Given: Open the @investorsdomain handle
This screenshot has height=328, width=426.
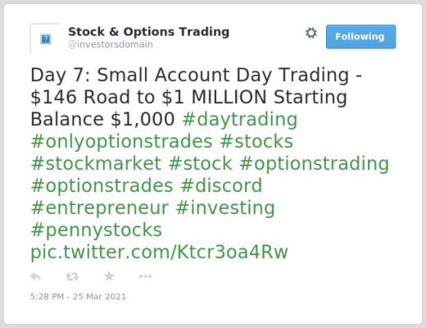Looking at the screenshot, I should point(111,44).
